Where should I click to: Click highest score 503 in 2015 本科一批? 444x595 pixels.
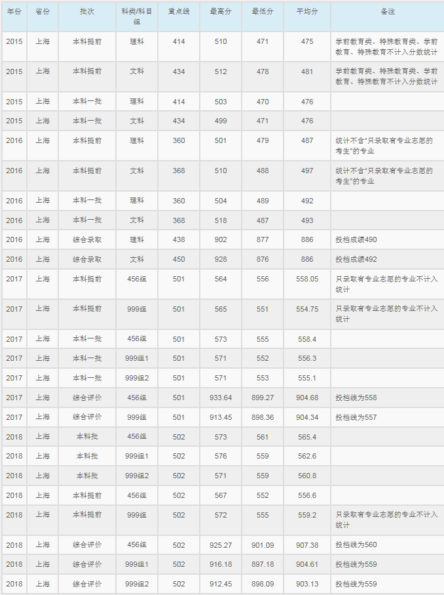(x=221, y=102)
